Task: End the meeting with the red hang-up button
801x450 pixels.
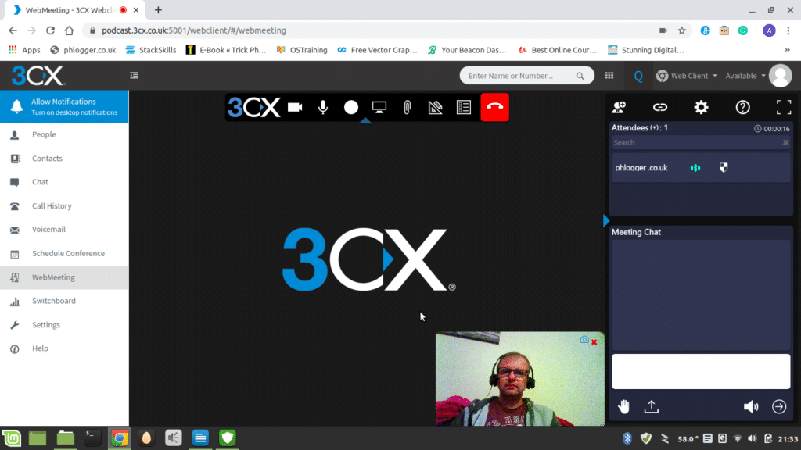Action: click(494, 108)
